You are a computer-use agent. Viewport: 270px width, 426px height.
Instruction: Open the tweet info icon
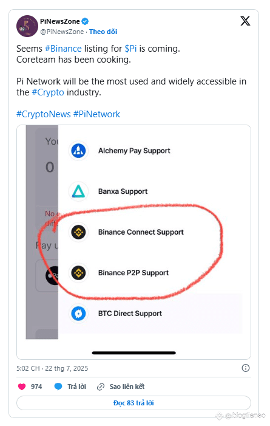point(246,368)
